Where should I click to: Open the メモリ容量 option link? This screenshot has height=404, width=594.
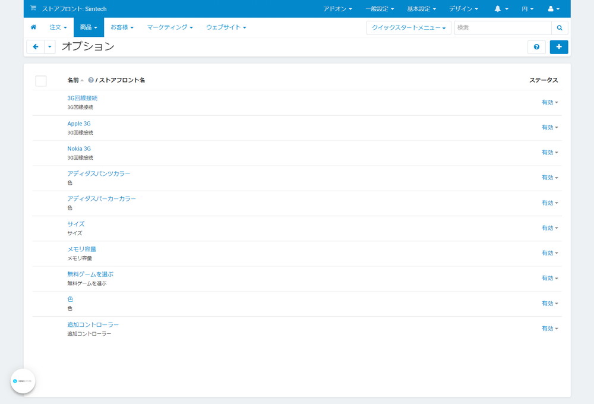(x=81, y=249)
